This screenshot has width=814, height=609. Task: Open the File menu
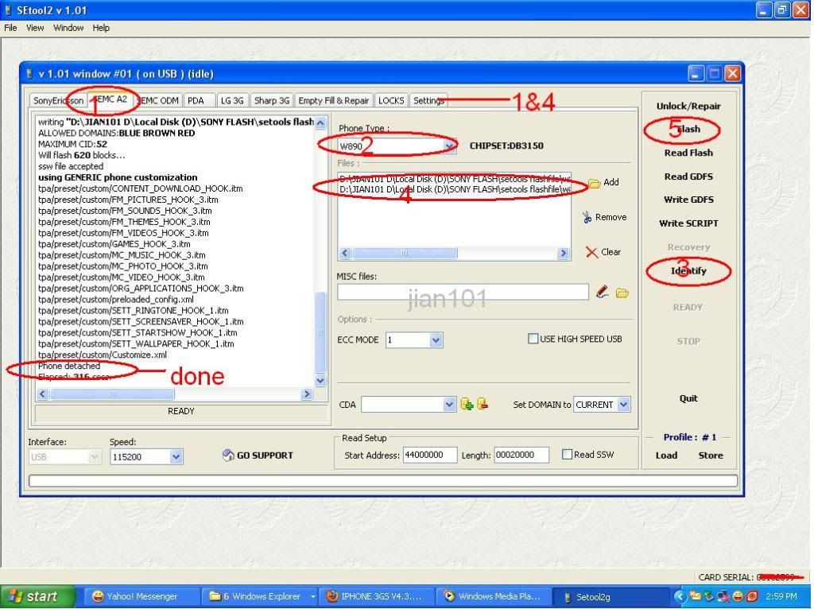click(x=10, y=28)
